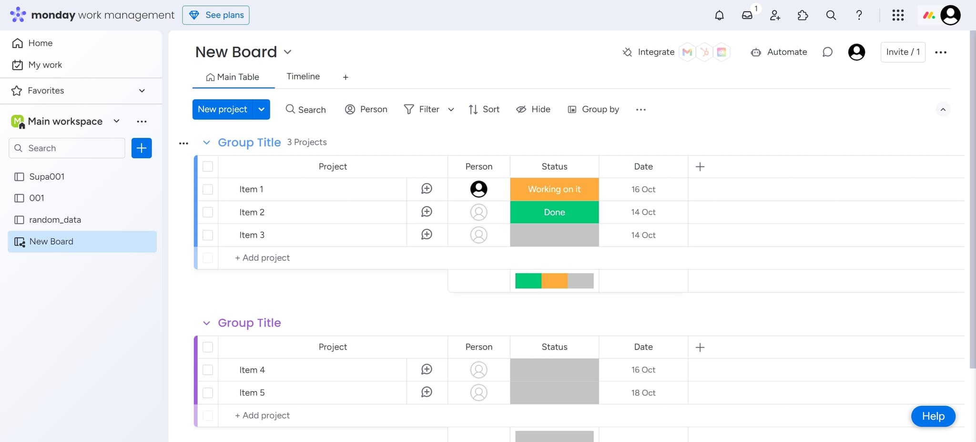
Task: Click the invite members person-plus icon
Action: tap(775, 15)
